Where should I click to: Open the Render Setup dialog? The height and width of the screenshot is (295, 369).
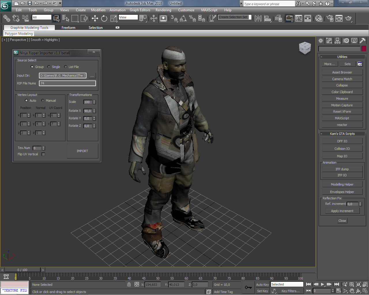pyautogui.click(x=330, y=18)
